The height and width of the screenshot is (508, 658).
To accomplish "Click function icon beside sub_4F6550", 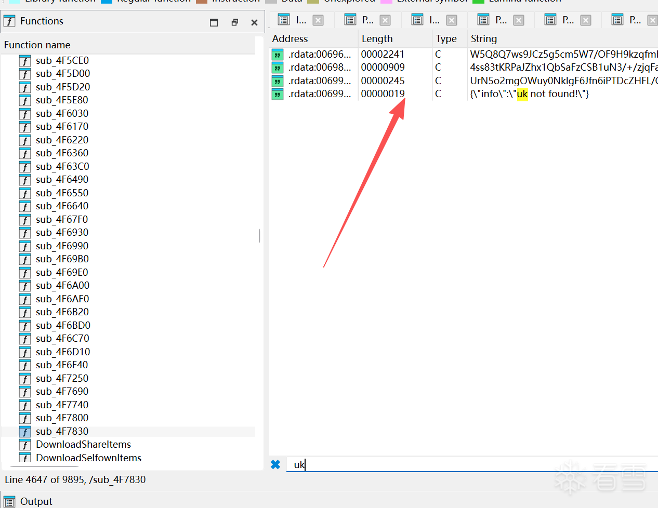I will point(25,193).
